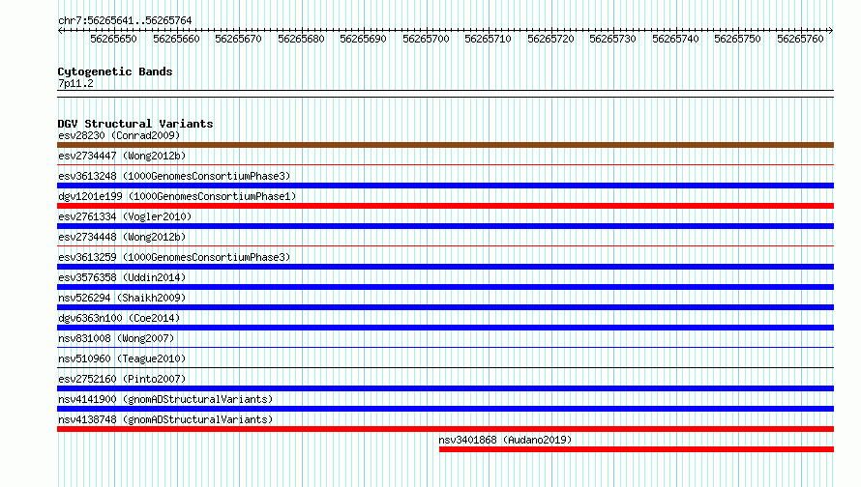Open variant esv2752160 (Pinto2007) label
The height and width of the screenshot is (487, 861).
pyautogui.click(x=122, y=379)
